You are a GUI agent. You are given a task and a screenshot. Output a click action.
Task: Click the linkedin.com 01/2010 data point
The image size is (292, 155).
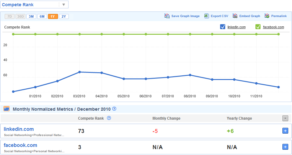35,87
